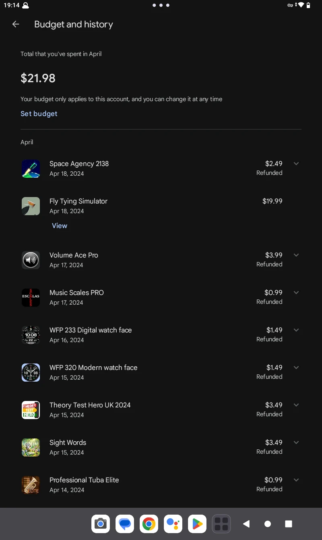Image resolution: width=322 pixels, height=540 pixels.
Task: Open Messages app in the taskbar
Action: pos(124,524)
